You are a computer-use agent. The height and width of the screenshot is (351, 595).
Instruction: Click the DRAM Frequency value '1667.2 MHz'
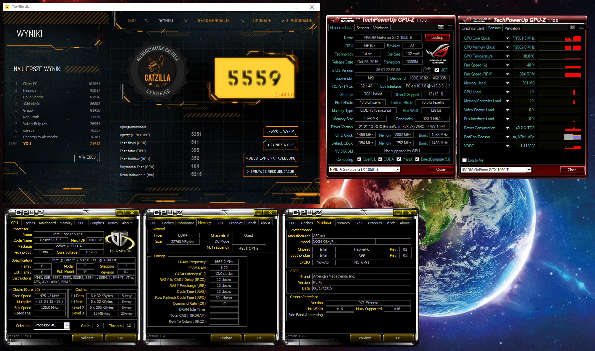[224, 262]
